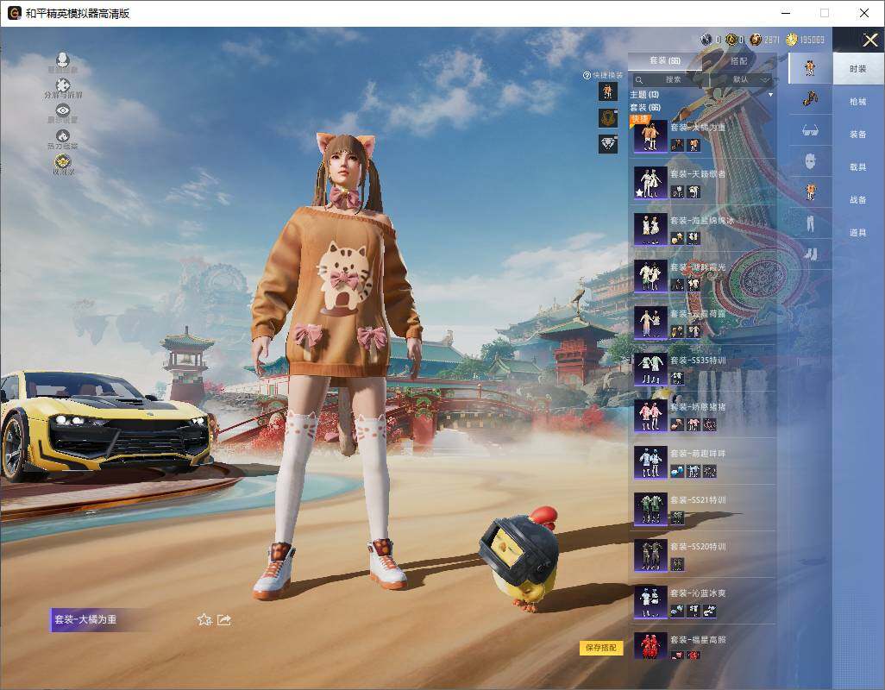Click the pants category icon

pyautogui.click(x=810, y=224)
